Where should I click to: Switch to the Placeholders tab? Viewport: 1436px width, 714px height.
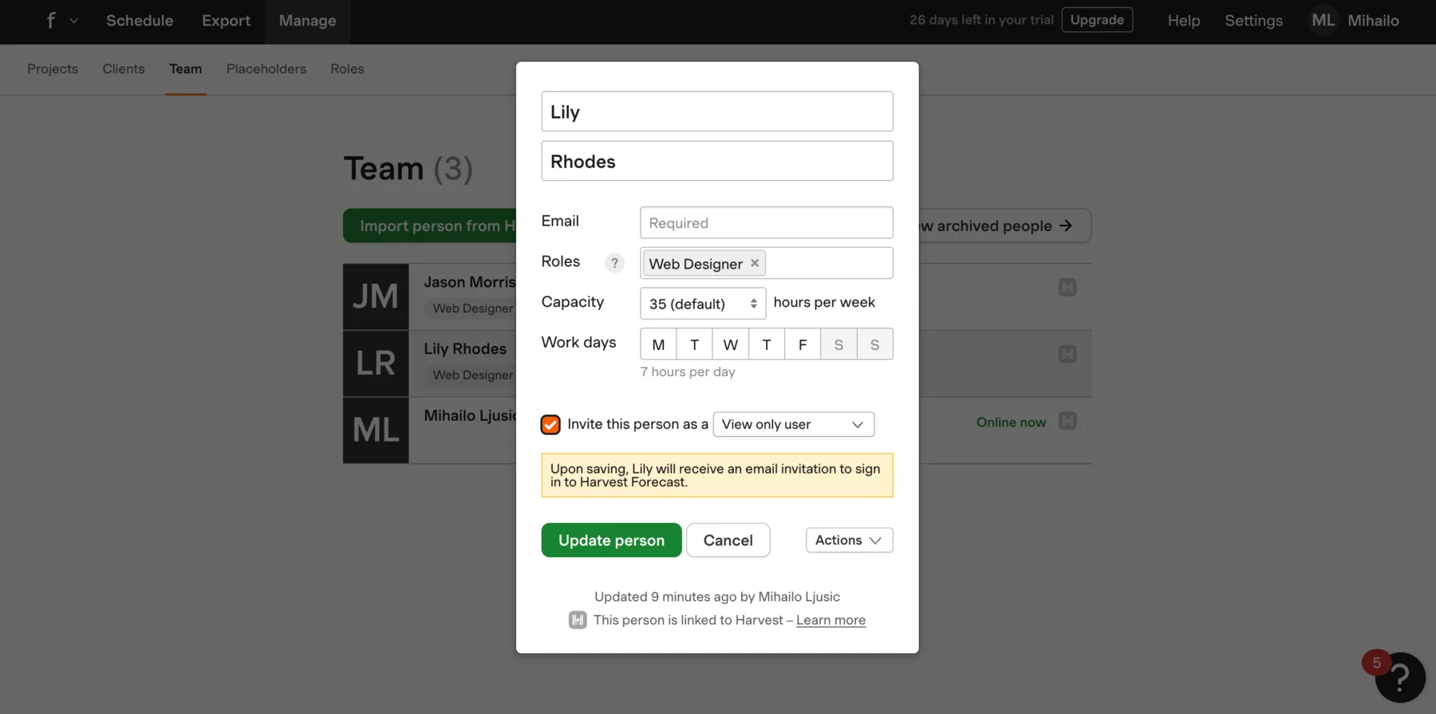pos(266,69)
